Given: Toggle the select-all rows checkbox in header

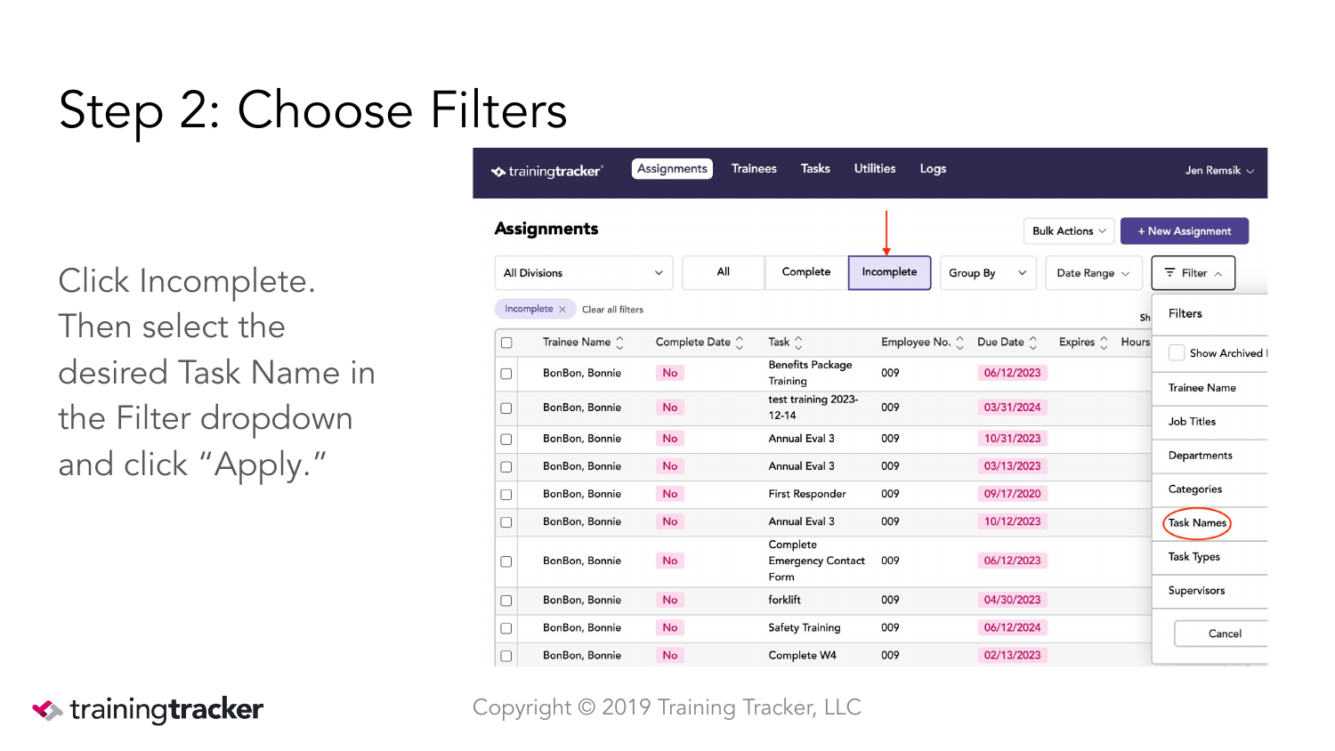Looking at the screenshot, I should tap(506, 343).
